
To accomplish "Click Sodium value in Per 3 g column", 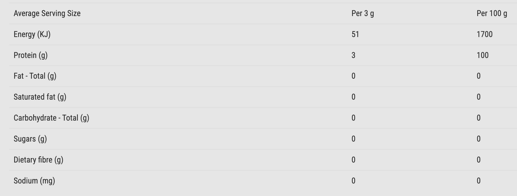I will coord(353,181).
